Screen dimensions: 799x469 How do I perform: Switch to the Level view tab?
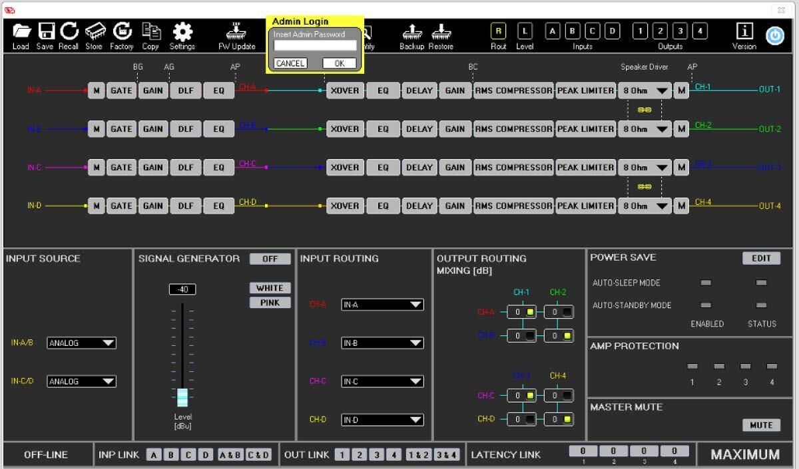pos(525,31)
